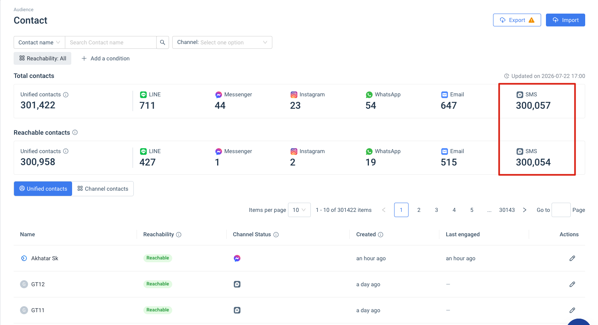Open the Channel select dropdown

[222, 42]
